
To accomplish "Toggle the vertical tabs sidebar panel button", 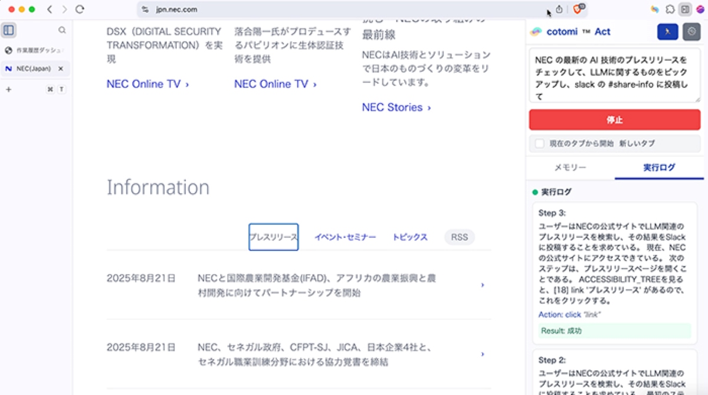I will (x=9, y=30).
